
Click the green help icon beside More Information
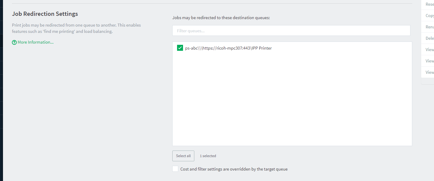pyautogui.click(x=14, y=42)
